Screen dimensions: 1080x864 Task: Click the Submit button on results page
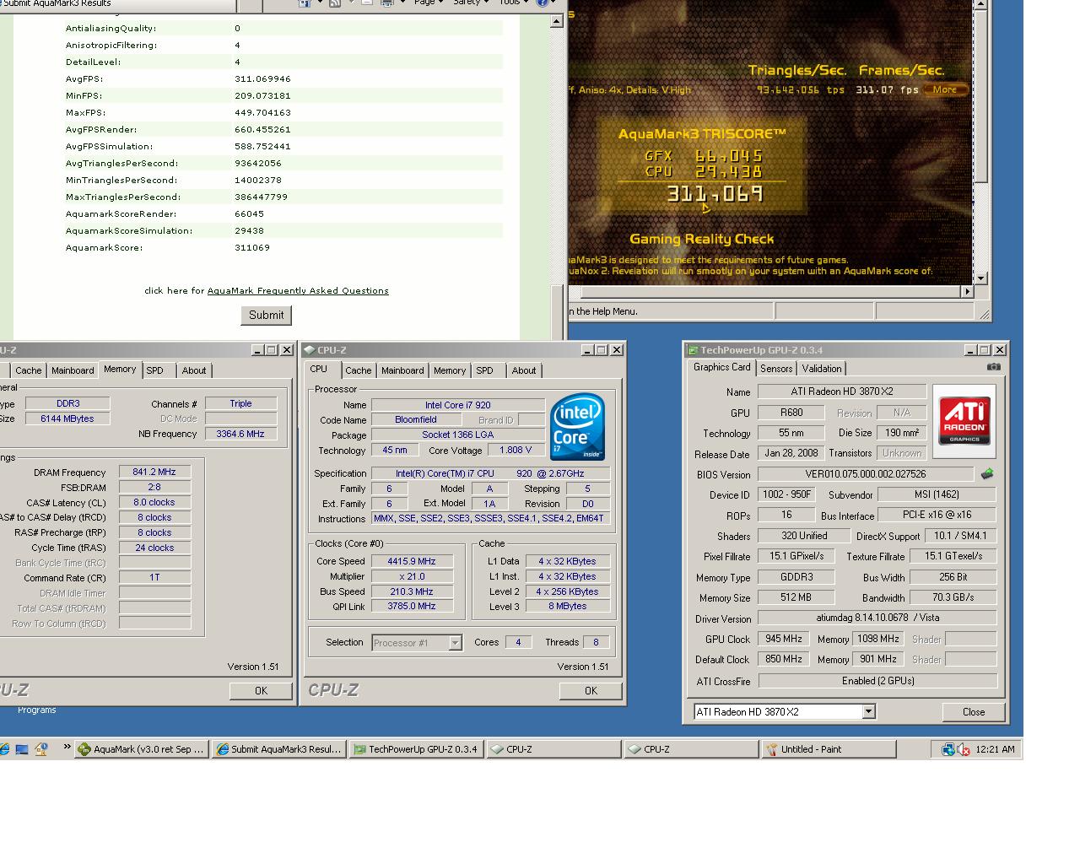[267, 316]
